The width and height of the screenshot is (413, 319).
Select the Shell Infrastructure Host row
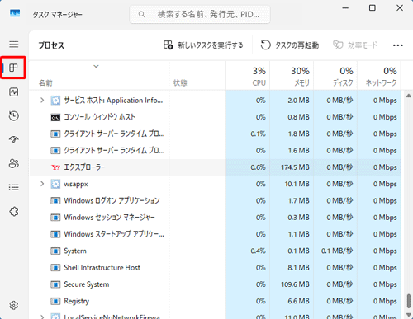point(215,268)
